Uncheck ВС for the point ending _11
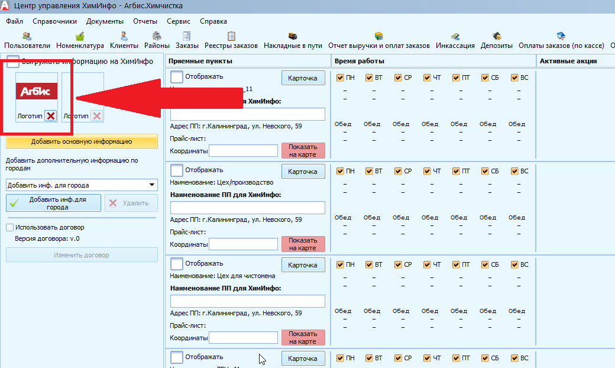This screenshot has width=615, height=368. 514,78
